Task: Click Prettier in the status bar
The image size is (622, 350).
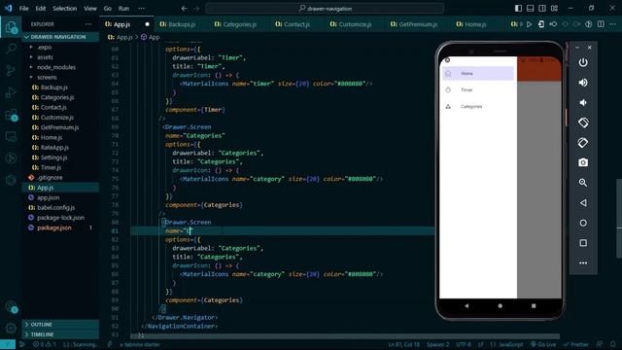Action: 576,344
